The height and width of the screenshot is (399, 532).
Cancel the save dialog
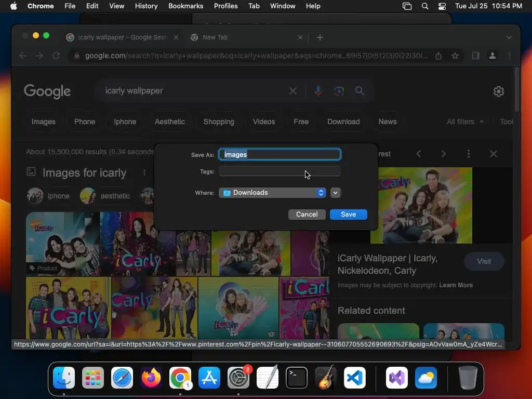[x=307, y=215]
